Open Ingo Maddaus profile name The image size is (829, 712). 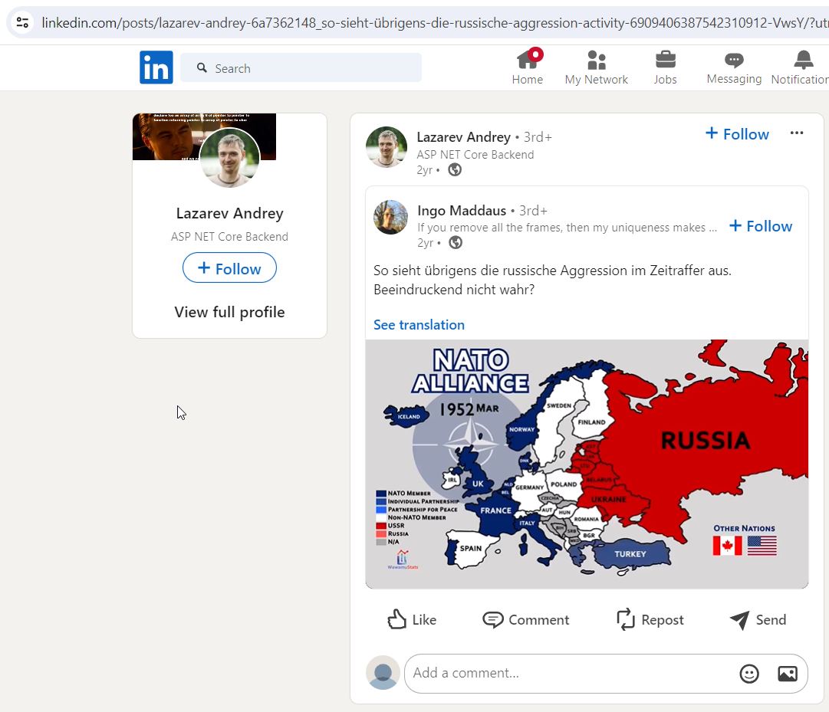point(462,211)
